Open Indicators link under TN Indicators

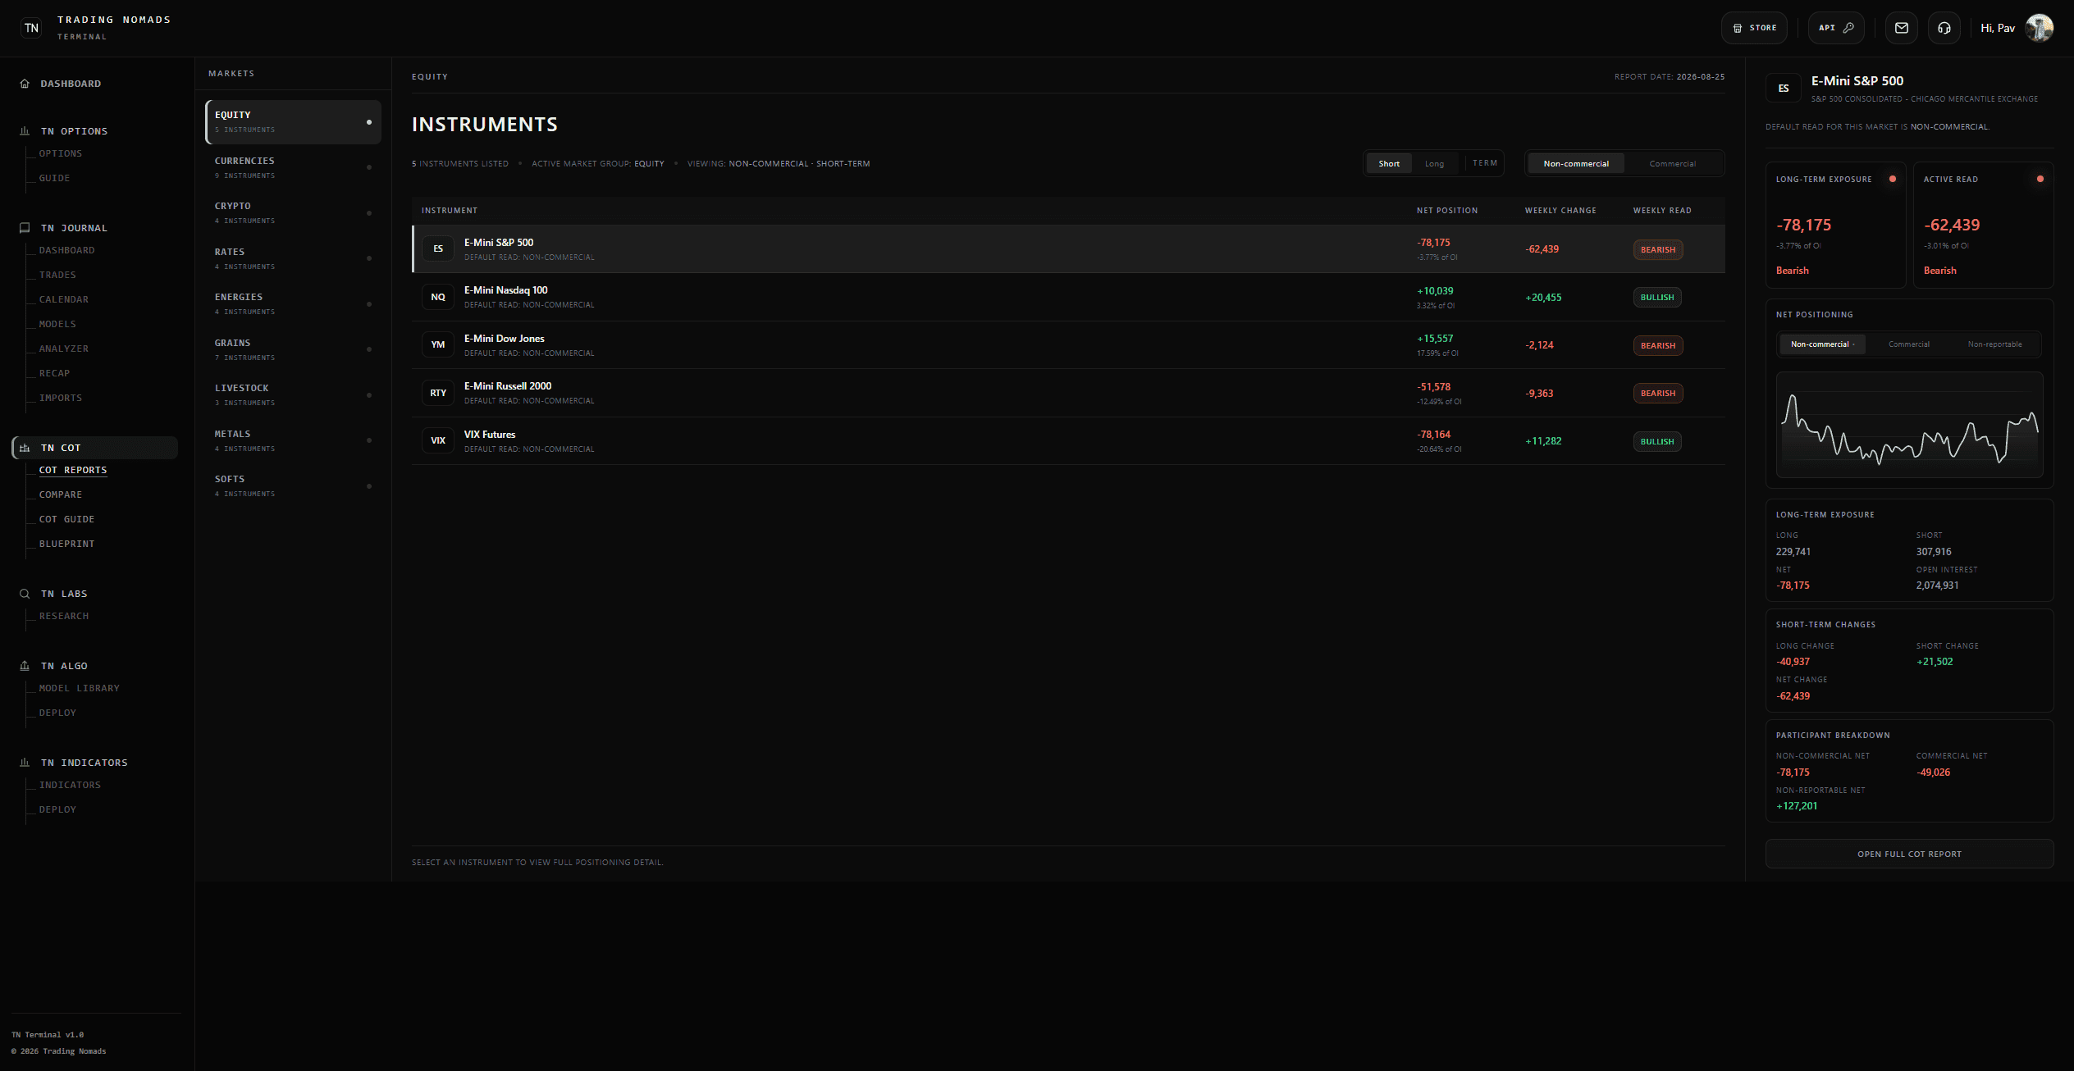tap(70, 785)
